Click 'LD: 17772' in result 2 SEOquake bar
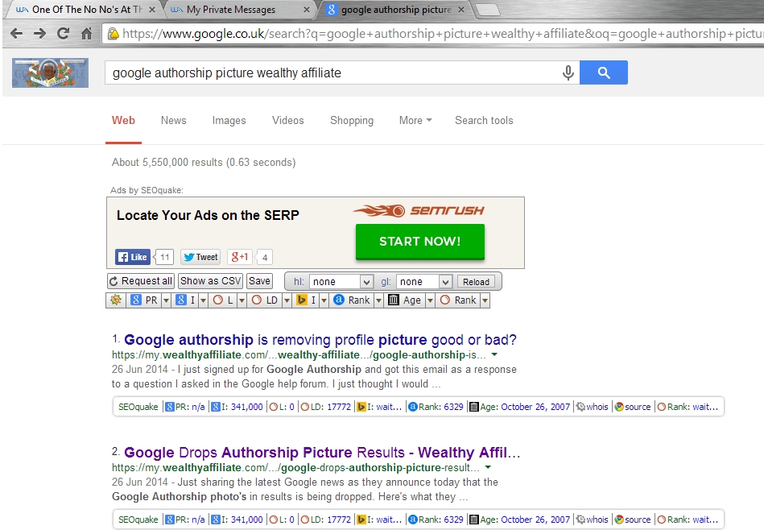Viewport: 764px width, 530px height. 325,520
